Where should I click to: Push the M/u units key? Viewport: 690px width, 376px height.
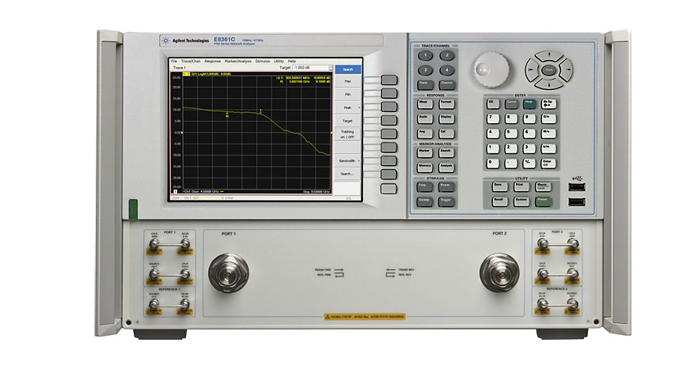(x=548, y=133)
